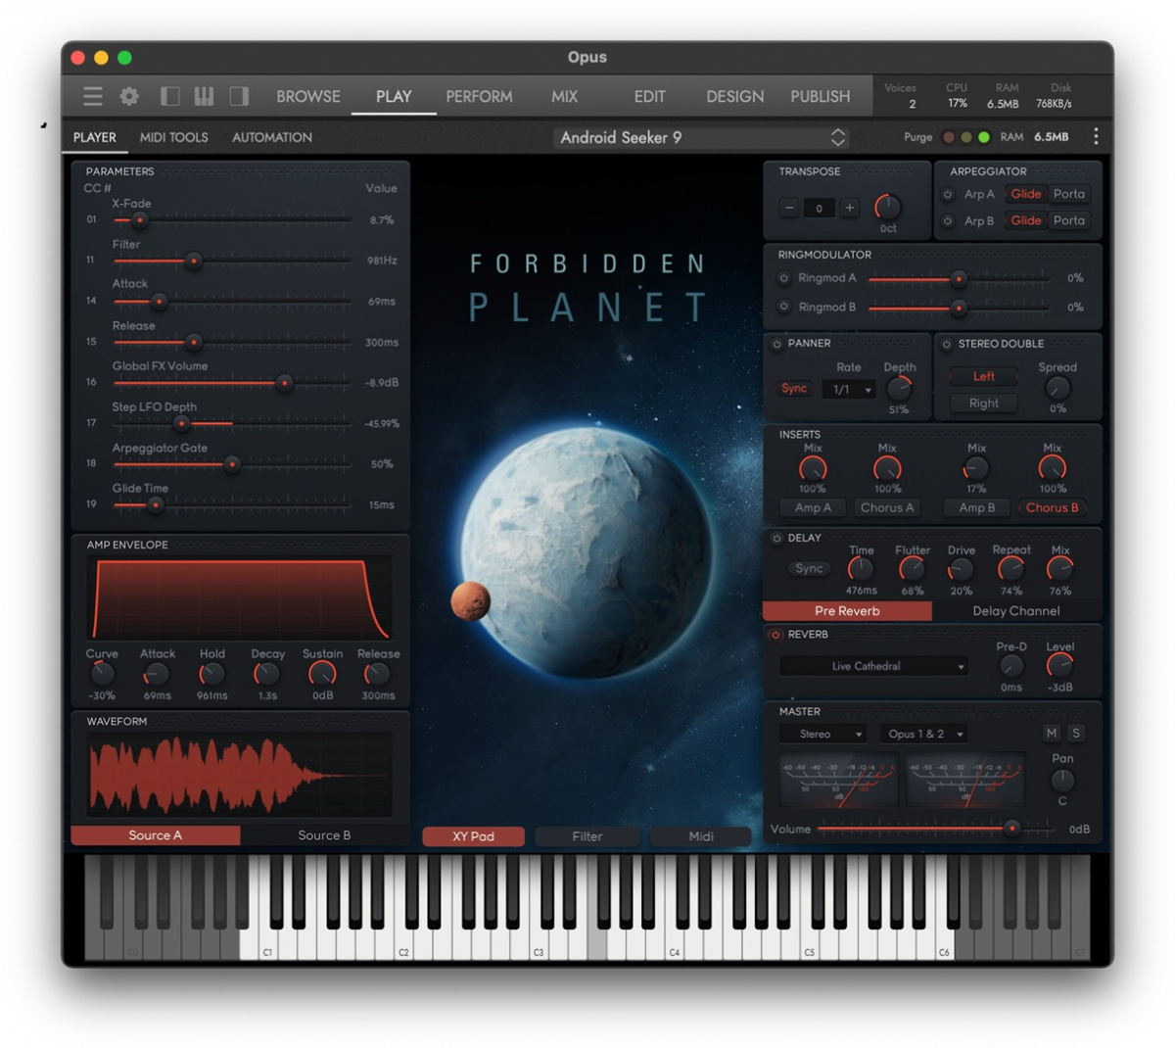1175x1048 pixels.
Task: Open the PERFORM section
Action: pos(479,96)
